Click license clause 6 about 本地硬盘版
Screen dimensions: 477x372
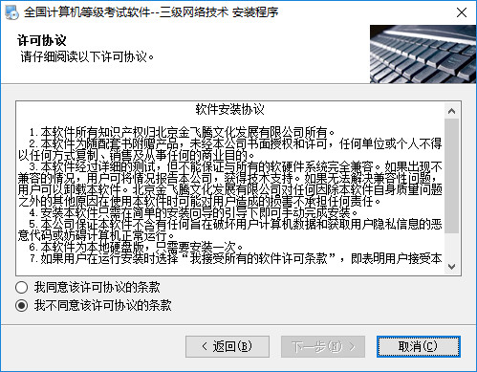point(136,247)
